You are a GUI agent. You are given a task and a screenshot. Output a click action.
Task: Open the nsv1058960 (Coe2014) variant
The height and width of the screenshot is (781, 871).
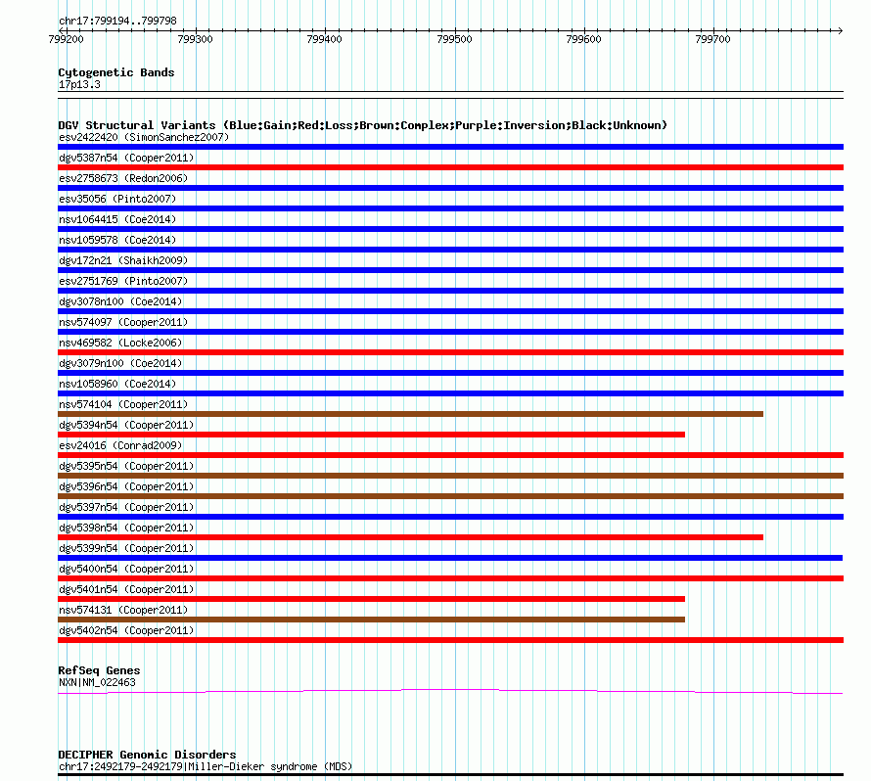pyautogui.click(x=117, y=384)
